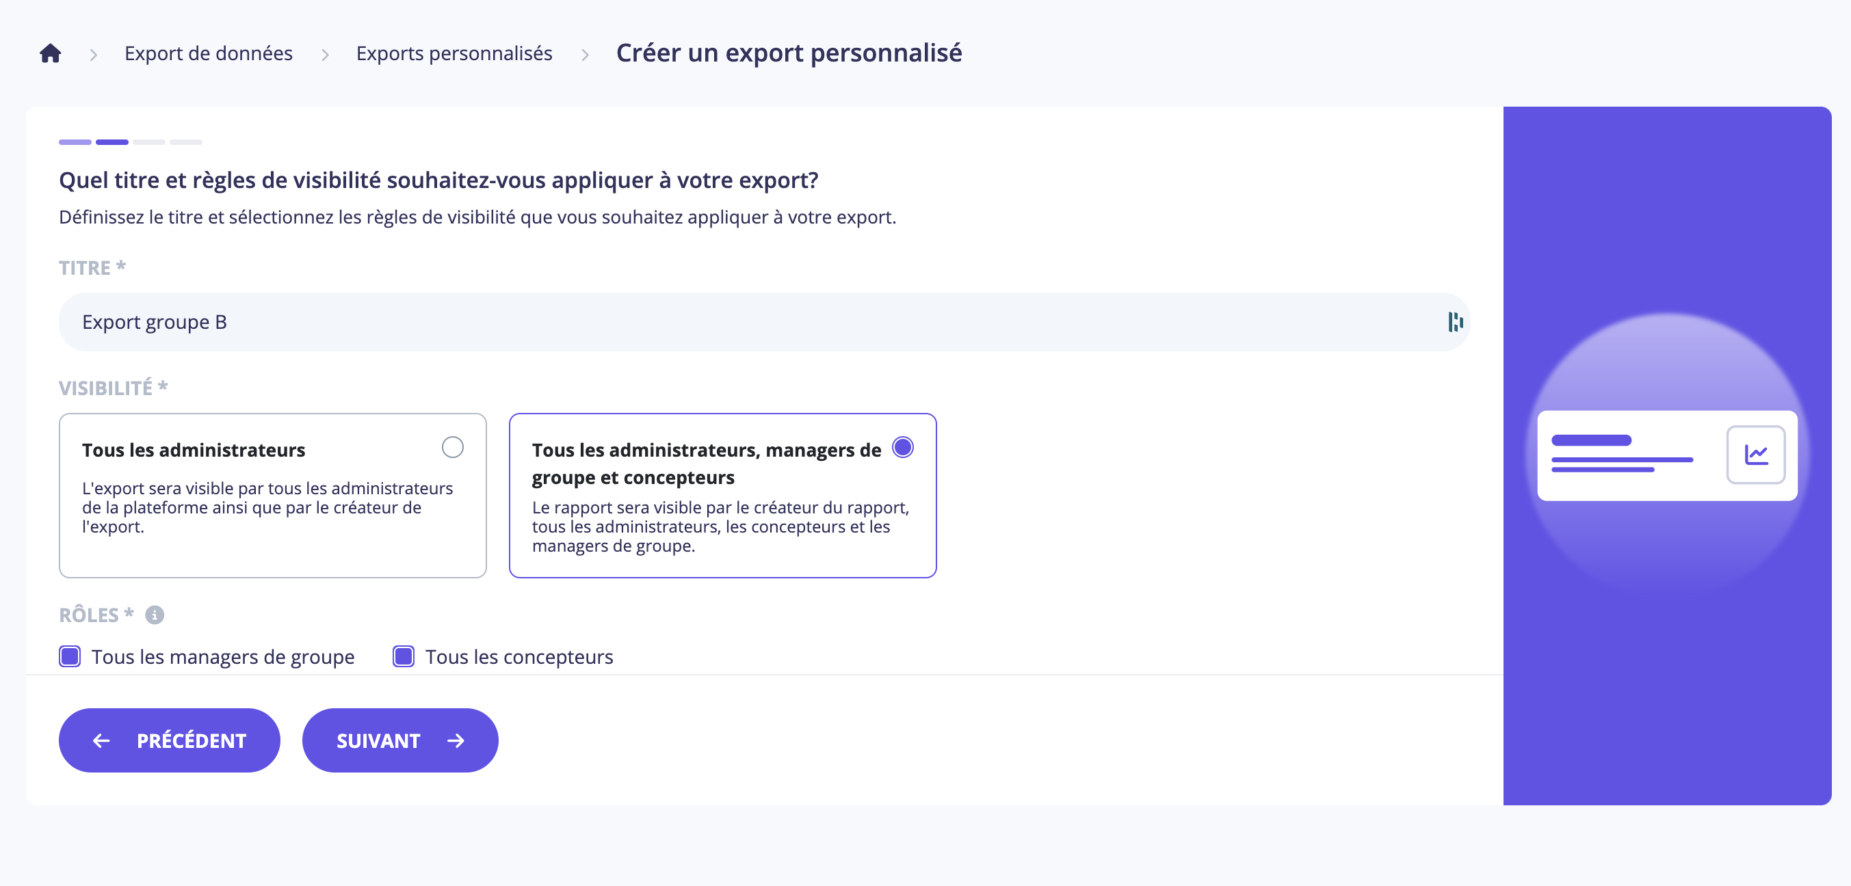The height and width of the screenshot is (886, 1851).
Task: Click the left arrow on Précédent button
Action: [x=101, y=741]
